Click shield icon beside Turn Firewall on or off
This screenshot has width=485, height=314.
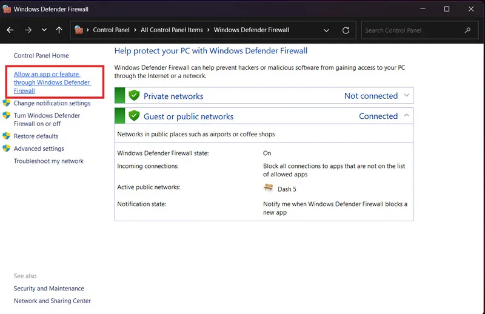pos(7,115)
